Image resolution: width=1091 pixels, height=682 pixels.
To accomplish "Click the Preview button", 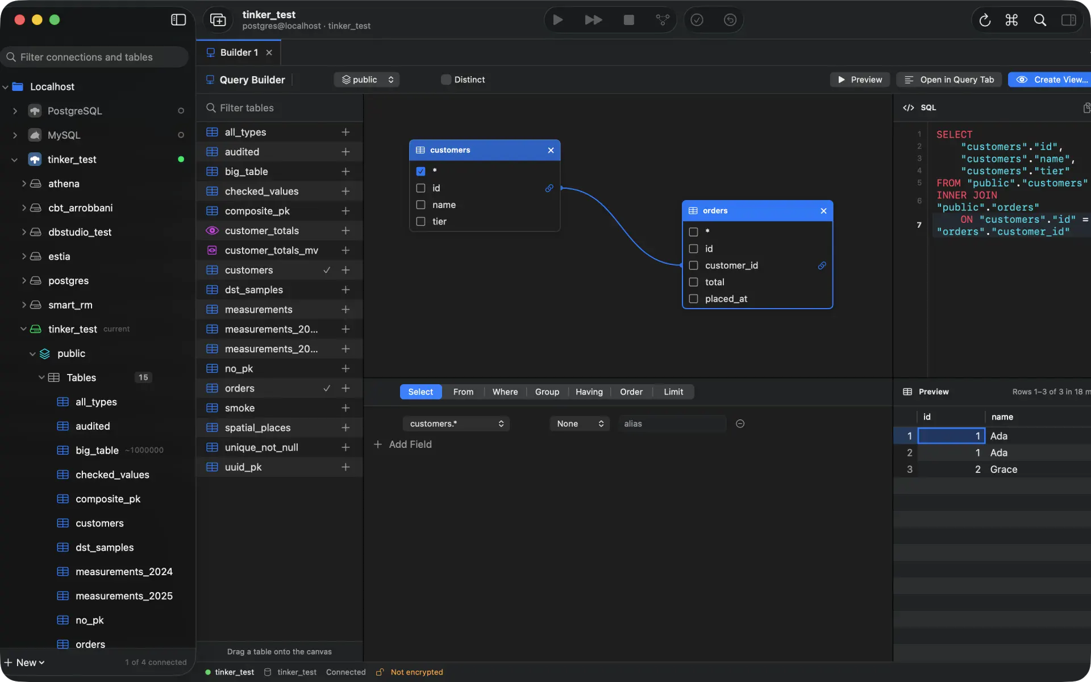I will click(860, 80).
